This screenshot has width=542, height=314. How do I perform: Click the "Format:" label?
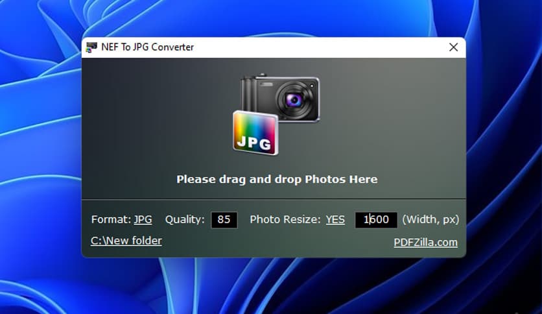click(111, 219)
